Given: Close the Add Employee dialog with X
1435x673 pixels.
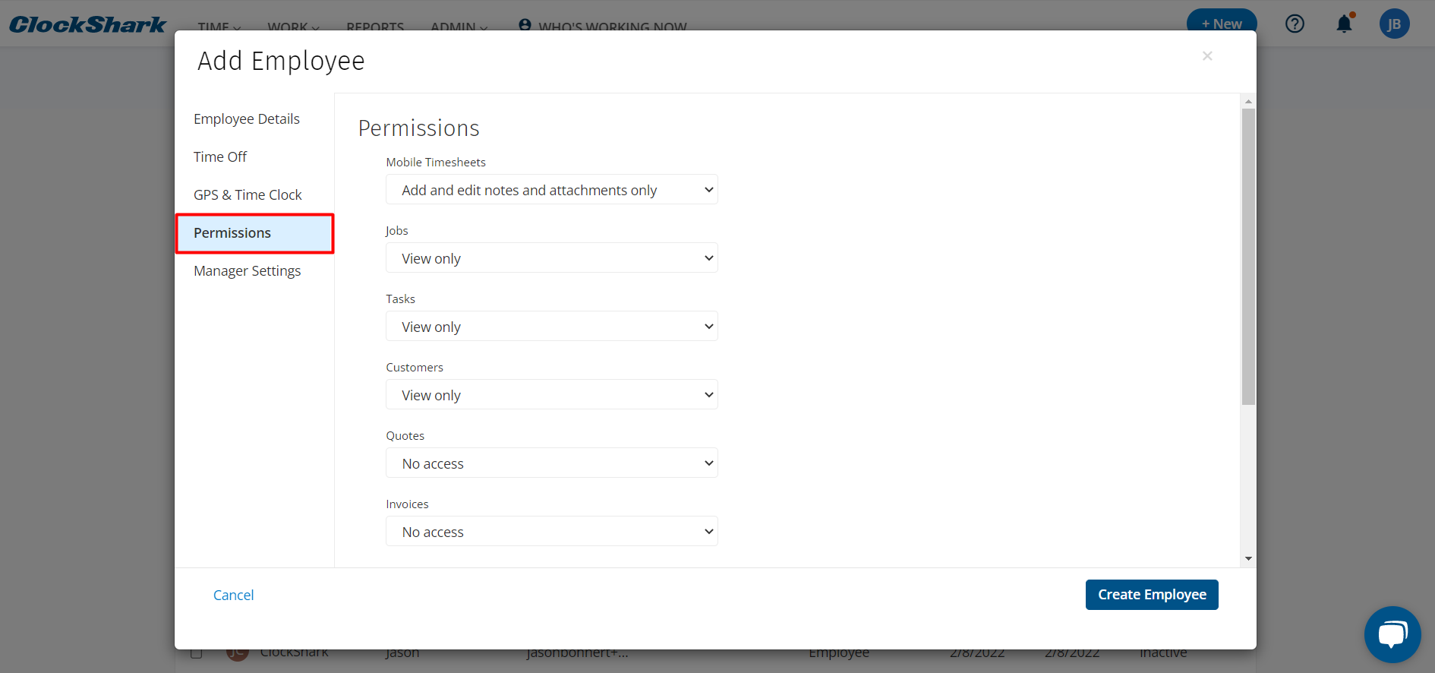Looking at the screenshot, I should coord(1207,56).
